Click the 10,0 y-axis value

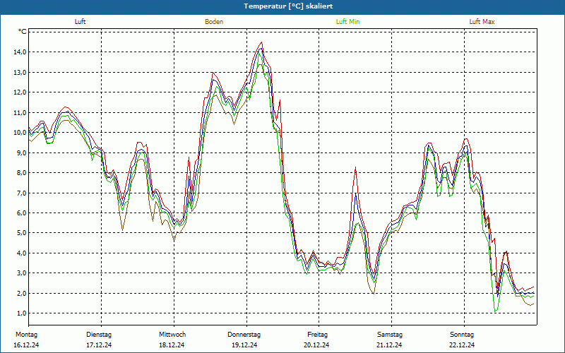tap(20, 133)
